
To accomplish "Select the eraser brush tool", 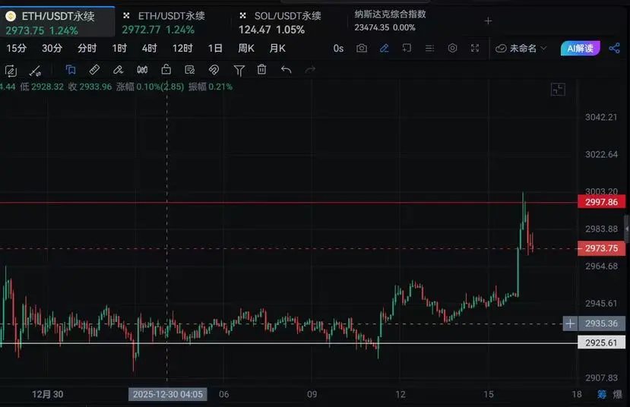I will [x=118, y=70].
